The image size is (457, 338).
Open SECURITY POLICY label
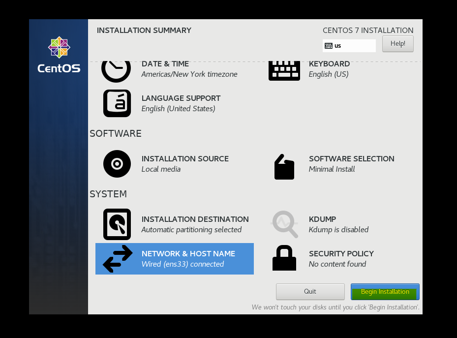click(341, 254)
